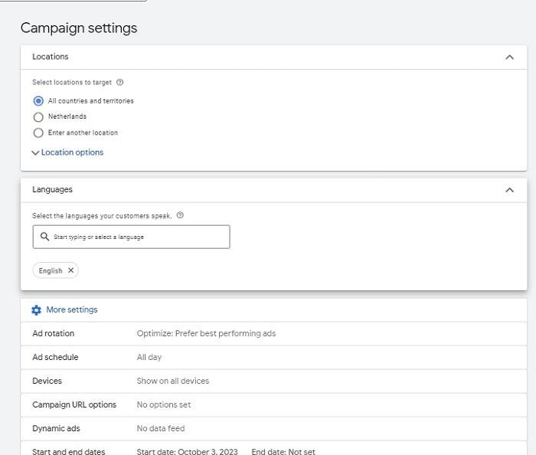Viewport: 536px width, 455px height.
Task: Click the English language chip label
Action: (x=51, y=271)
